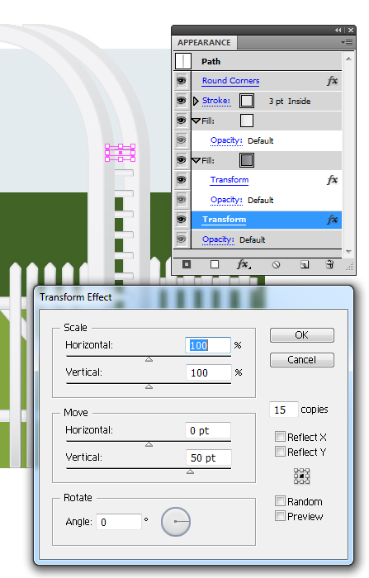This screenshot has height=578, width=369.
Task: Open the first Fill white swatch
Action: [x=247, y=121]
